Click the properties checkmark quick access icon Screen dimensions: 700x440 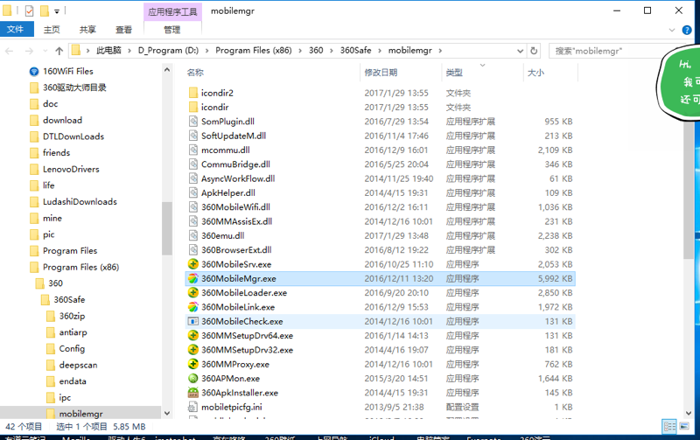pos(29,10)
